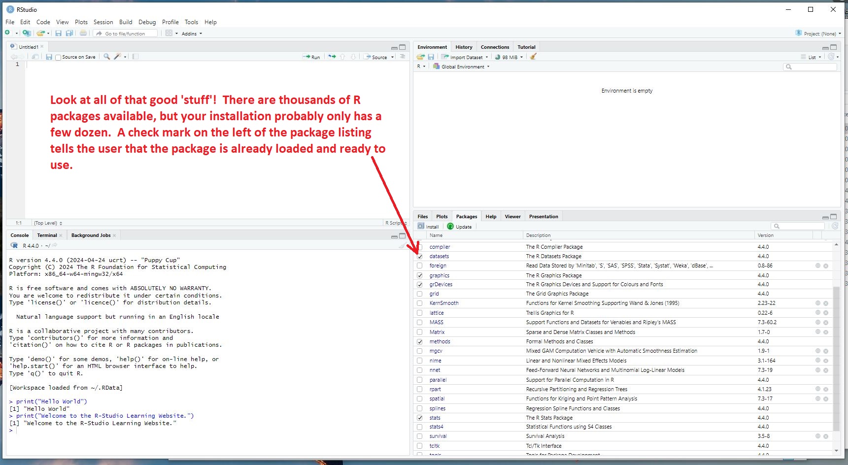
Task: Click the Find/Replace magnifier in editor toolbar
Action: 106,57
